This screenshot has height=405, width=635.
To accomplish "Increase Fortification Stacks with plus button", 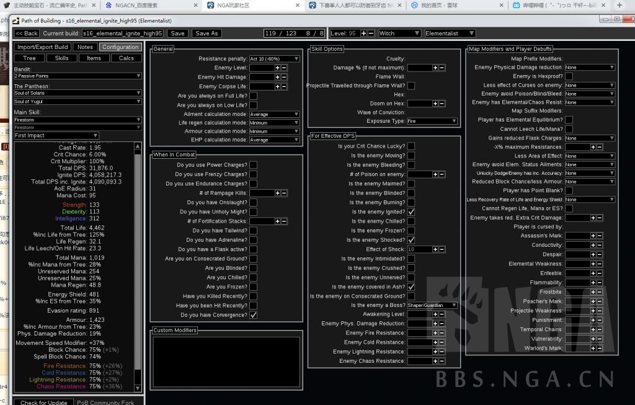I will coord(277,221).
